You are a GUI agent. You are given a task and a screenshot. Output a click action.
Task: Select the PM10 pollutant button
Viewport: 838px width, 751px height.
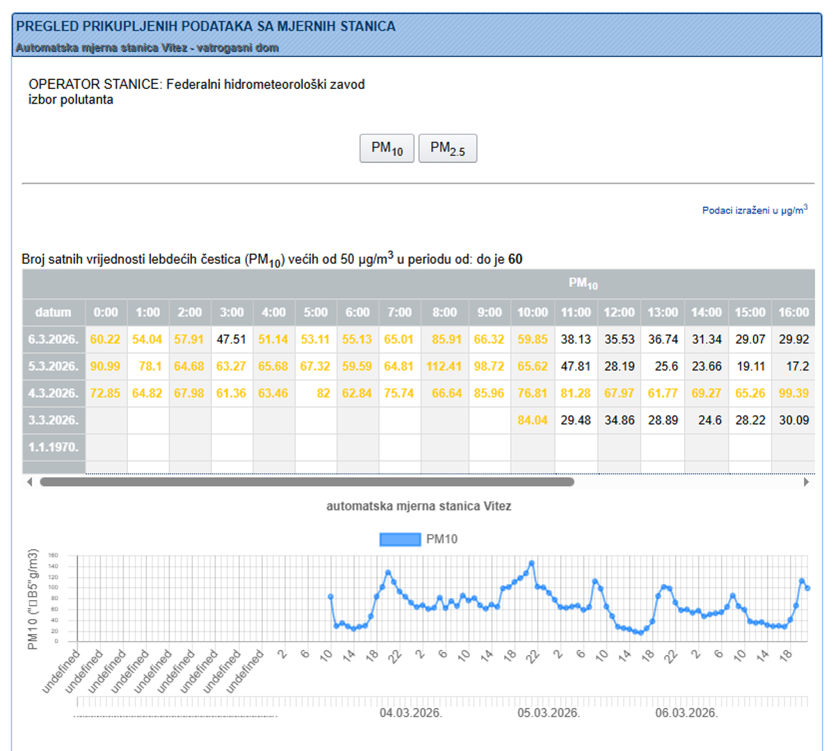point(387,148)
